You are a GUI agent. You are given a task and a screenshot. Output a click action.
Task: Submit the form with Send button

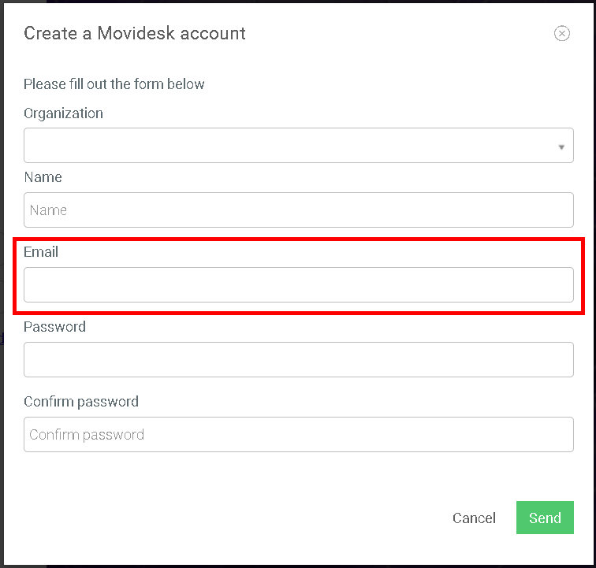pos(545,518)
